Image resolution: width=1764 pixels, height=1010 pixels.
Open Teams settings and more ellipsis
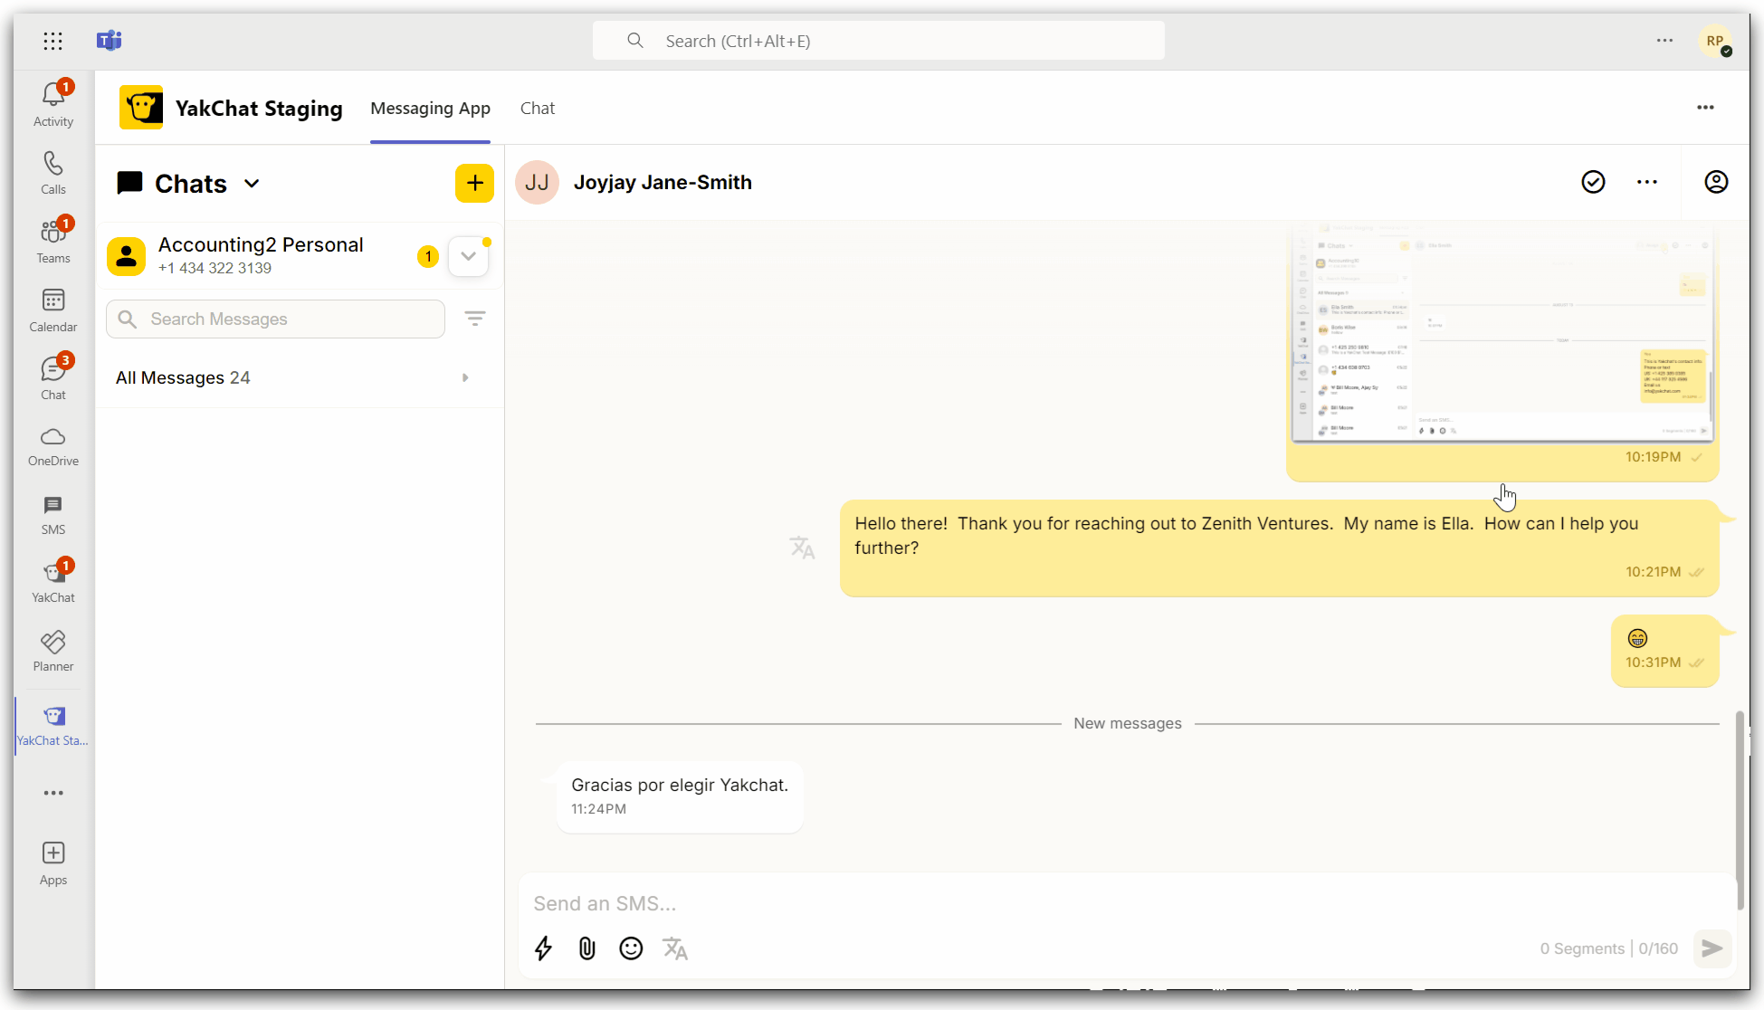tap(1664, 41)
